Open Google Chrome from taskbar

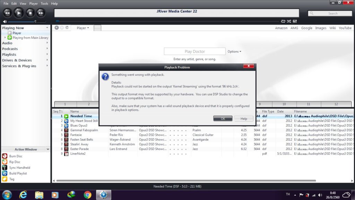(87, 195)
